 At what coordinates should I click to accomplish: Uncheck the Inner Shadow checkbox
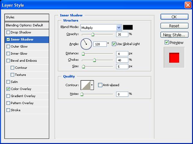tap(8, 39)
